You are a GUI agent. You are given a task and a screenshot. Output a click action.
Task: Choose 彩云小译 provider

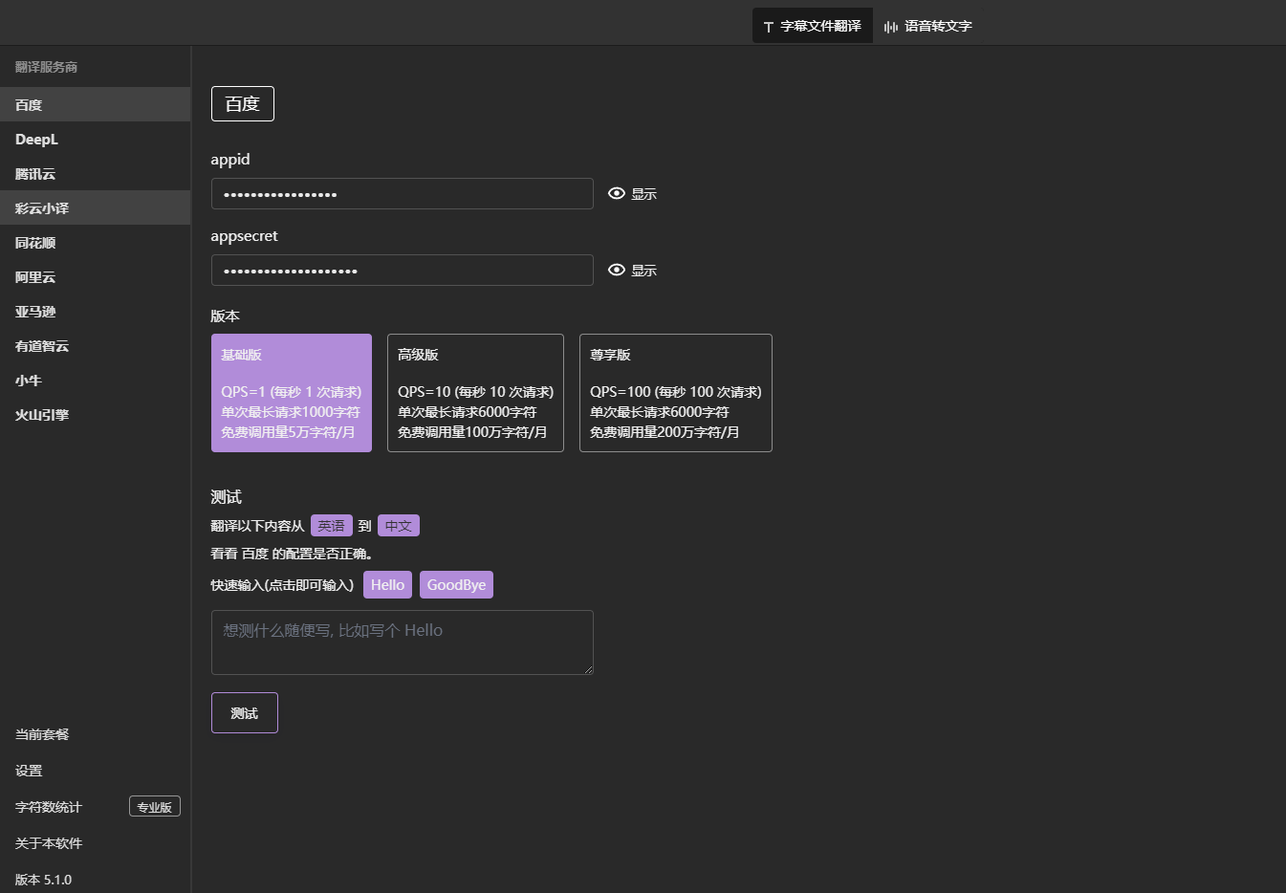point(42,208)
